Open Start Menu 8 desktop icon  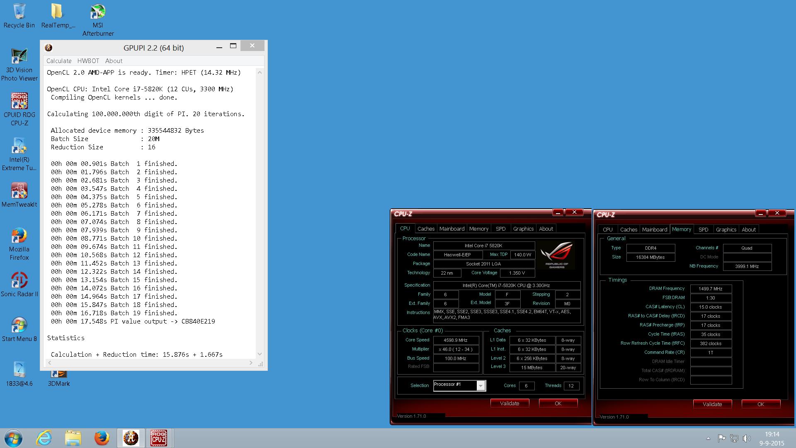[x=19, y=329]
